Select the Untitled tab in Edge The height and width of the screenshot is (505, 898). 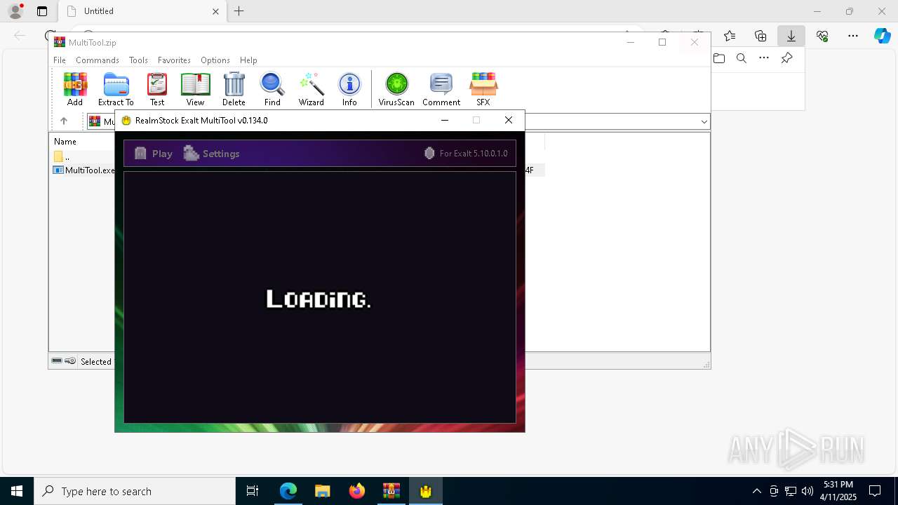tap(141, 11)
